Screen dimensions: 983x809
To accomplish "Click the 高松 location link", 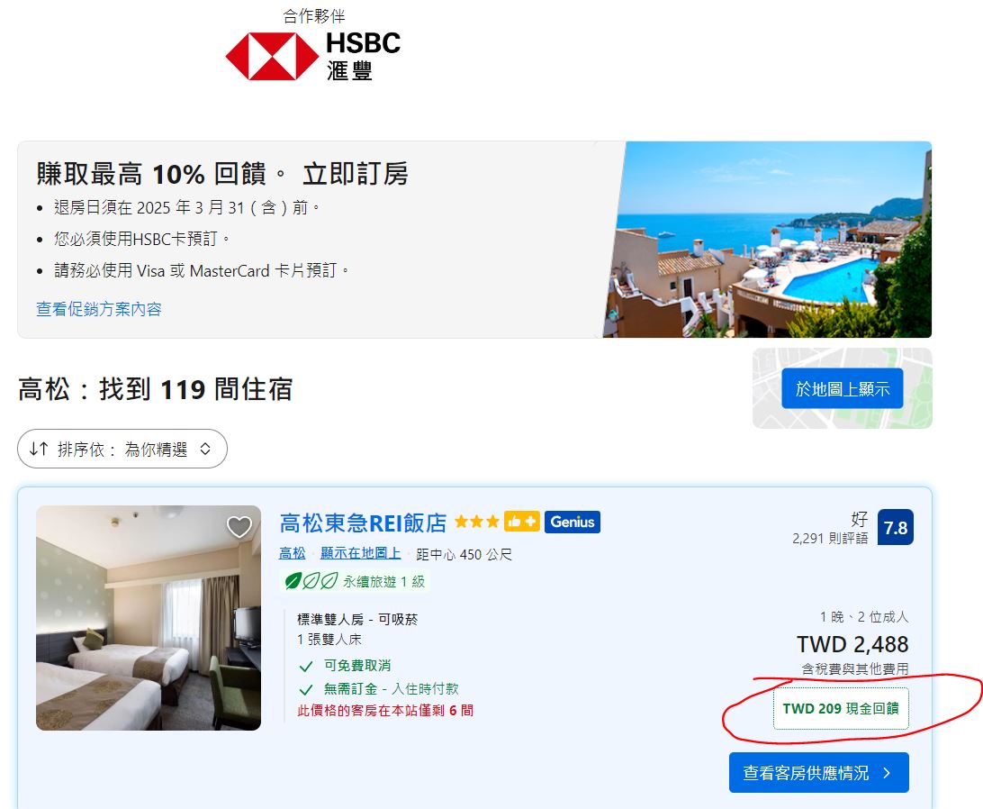I will coord(293,553).
